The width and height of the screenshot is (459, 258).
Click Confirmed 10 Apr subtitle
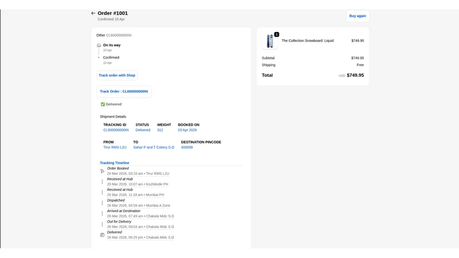click(x=111, y=19)
